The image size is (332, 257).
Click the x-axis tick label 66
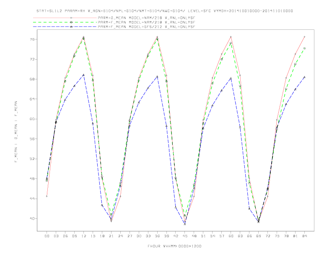coord(249,236)
